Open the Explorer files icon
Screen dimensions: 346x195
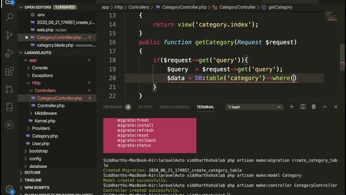pos(9,3)
